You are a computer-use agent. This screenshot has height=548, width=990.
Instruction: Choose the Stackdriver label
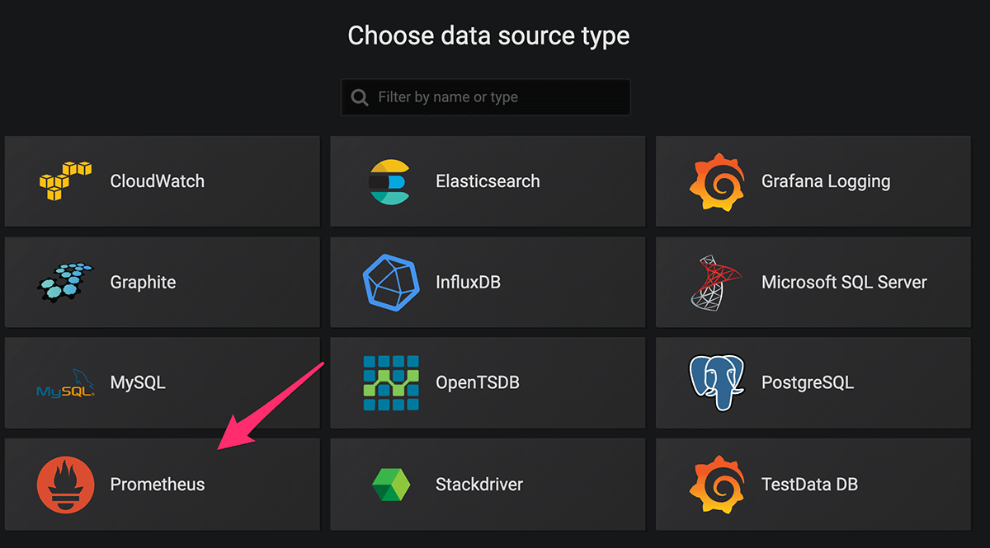coord(479,484)
